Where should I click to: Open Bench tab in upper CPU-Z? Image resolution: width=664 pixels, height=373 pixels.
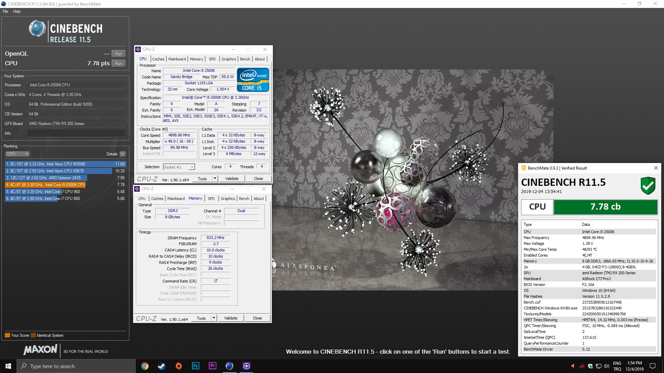click(245, 59)
